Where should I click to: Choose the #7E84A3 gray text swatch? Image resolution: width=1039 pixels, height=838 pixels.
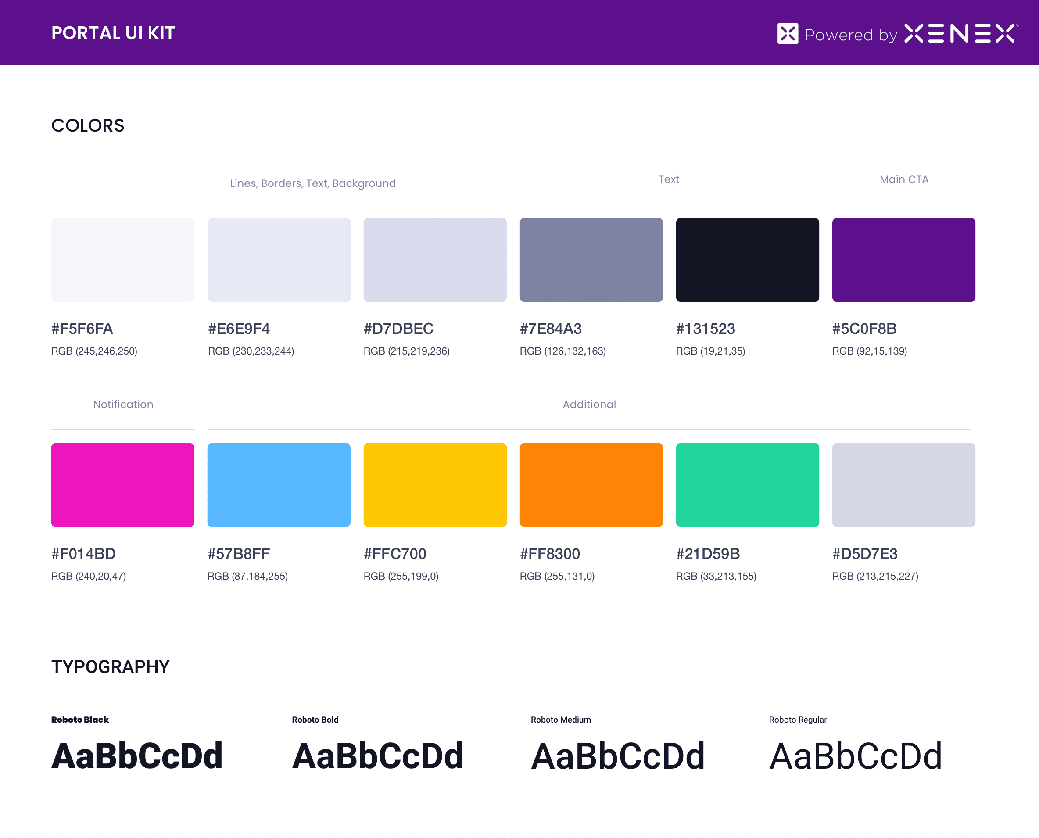coord(591,260)
